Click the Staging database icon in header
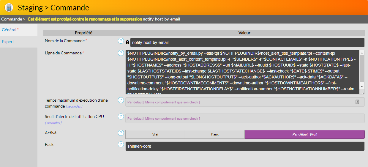Image resolution: width=368 pixels, height=167 pixels. click(x=9, y=7)
